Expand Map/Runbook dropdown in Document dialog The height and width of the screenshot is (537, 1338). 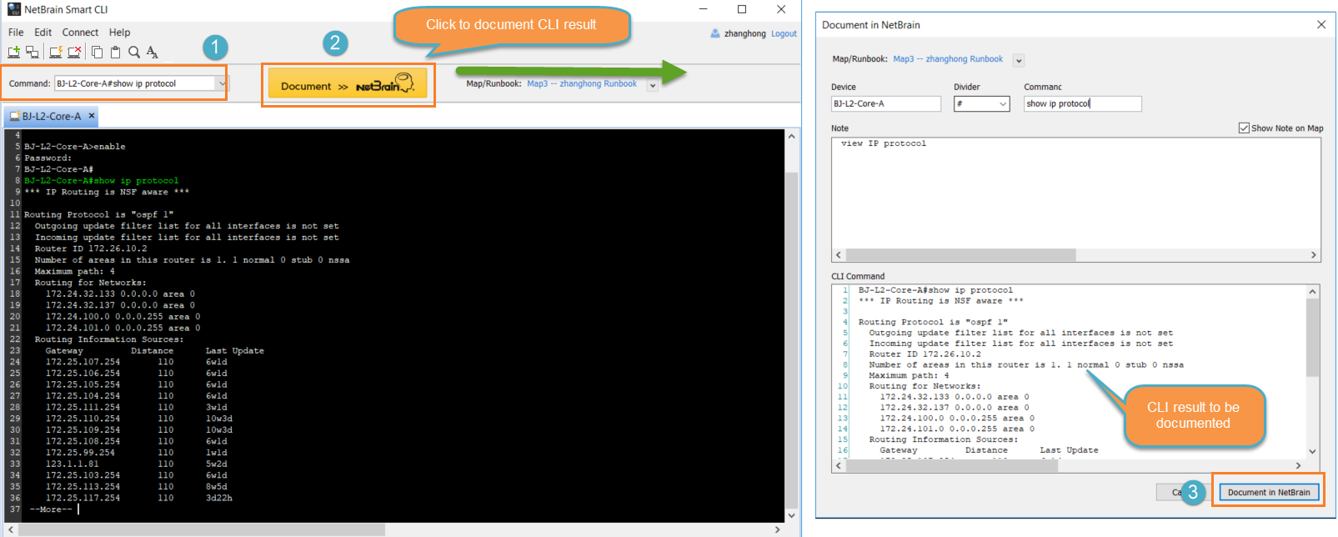1019,60
